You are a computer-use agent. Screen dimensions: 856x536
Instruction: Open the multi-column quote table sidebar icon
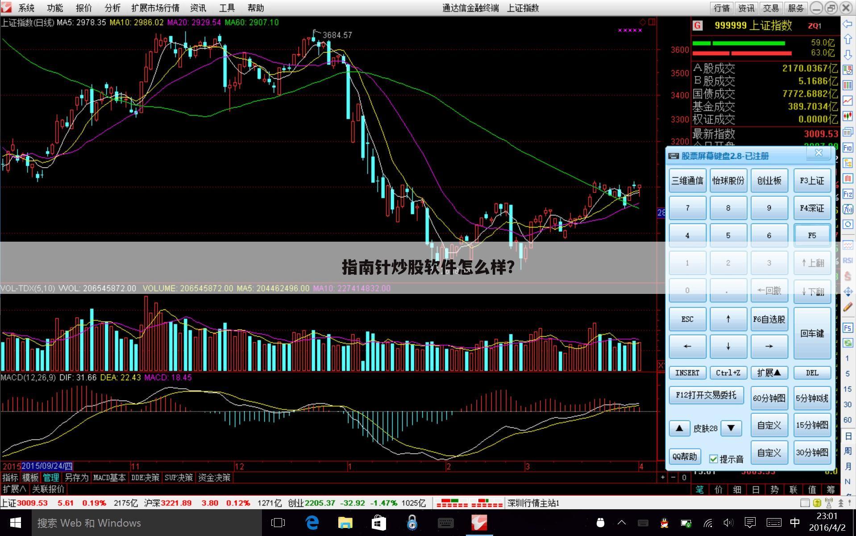tap(848, 85)
